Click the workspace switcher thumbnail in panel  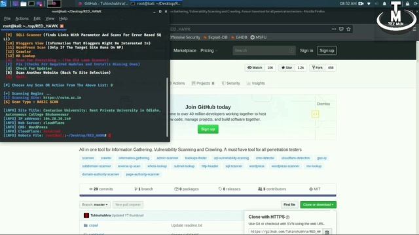coord(54,4)
